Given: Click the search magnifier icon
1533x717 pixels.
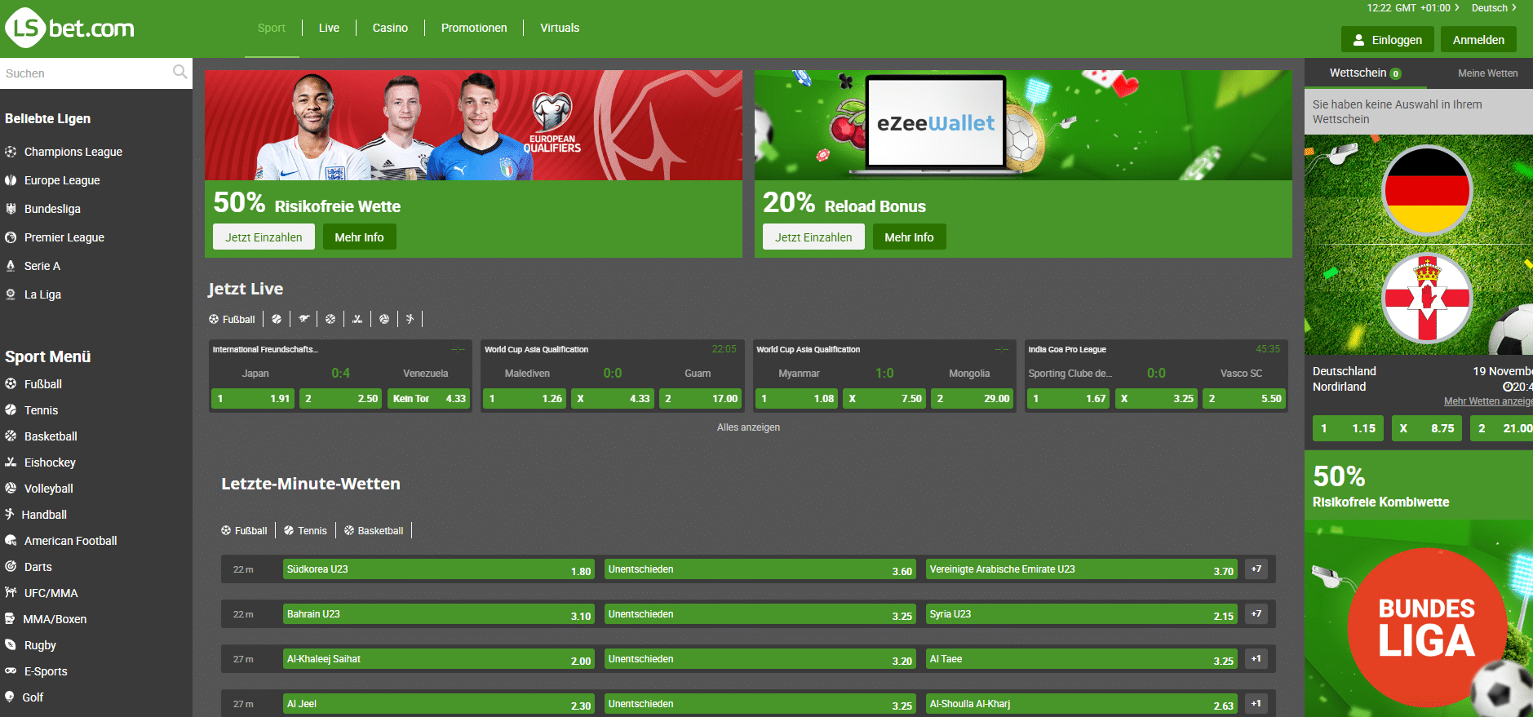Looking at the screenshot, I should point(180,73).
